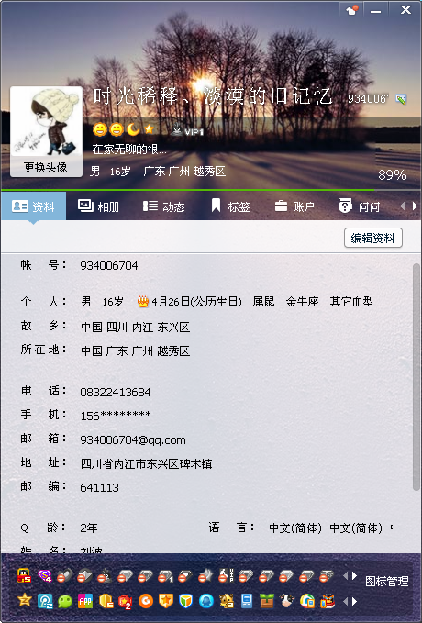Click the red QQ member level 5 icon
422x623 pixels.
click(25, 575)
